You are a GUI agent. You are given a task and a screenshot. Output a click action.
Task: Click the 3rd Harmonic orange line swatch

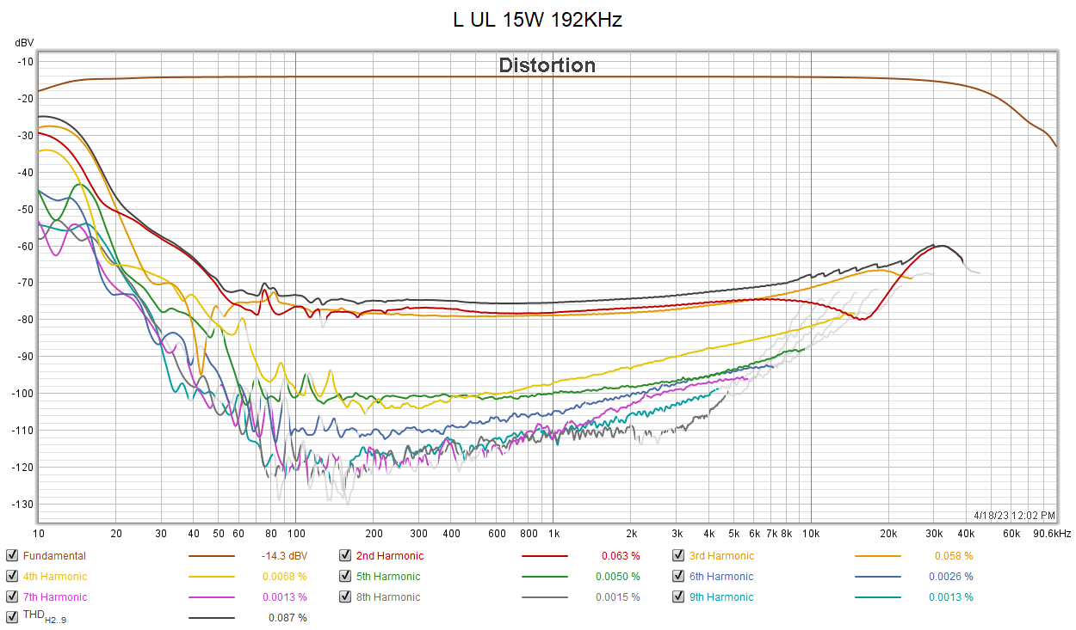click(x=878, y=556)
